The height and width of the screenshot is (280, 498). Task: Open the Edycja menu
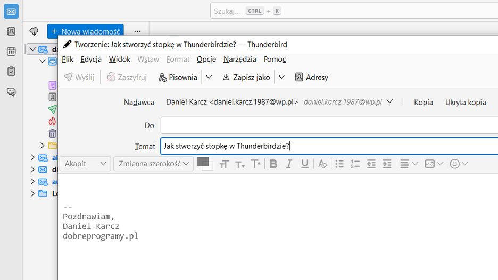tap(91, 60)
